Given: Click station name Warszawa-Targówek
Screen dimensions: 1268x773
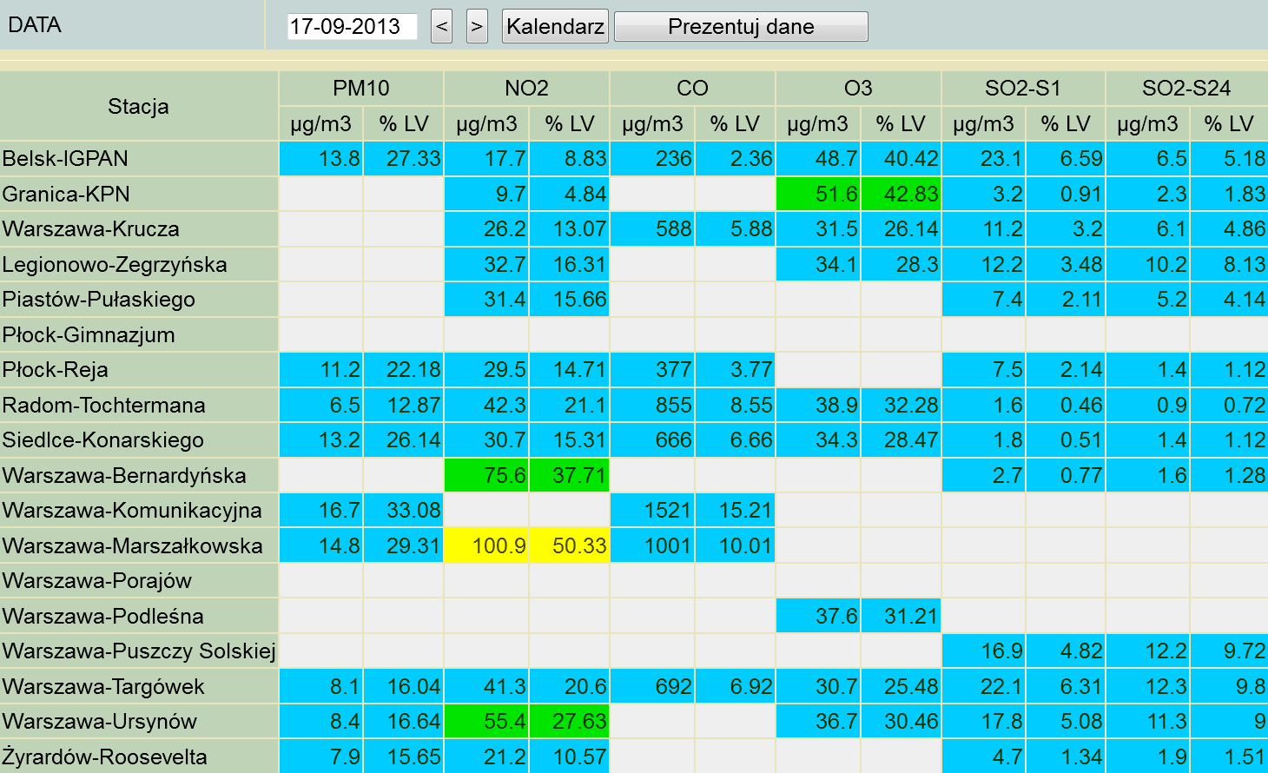Looking at the screenshot, I should click(103, 686).
